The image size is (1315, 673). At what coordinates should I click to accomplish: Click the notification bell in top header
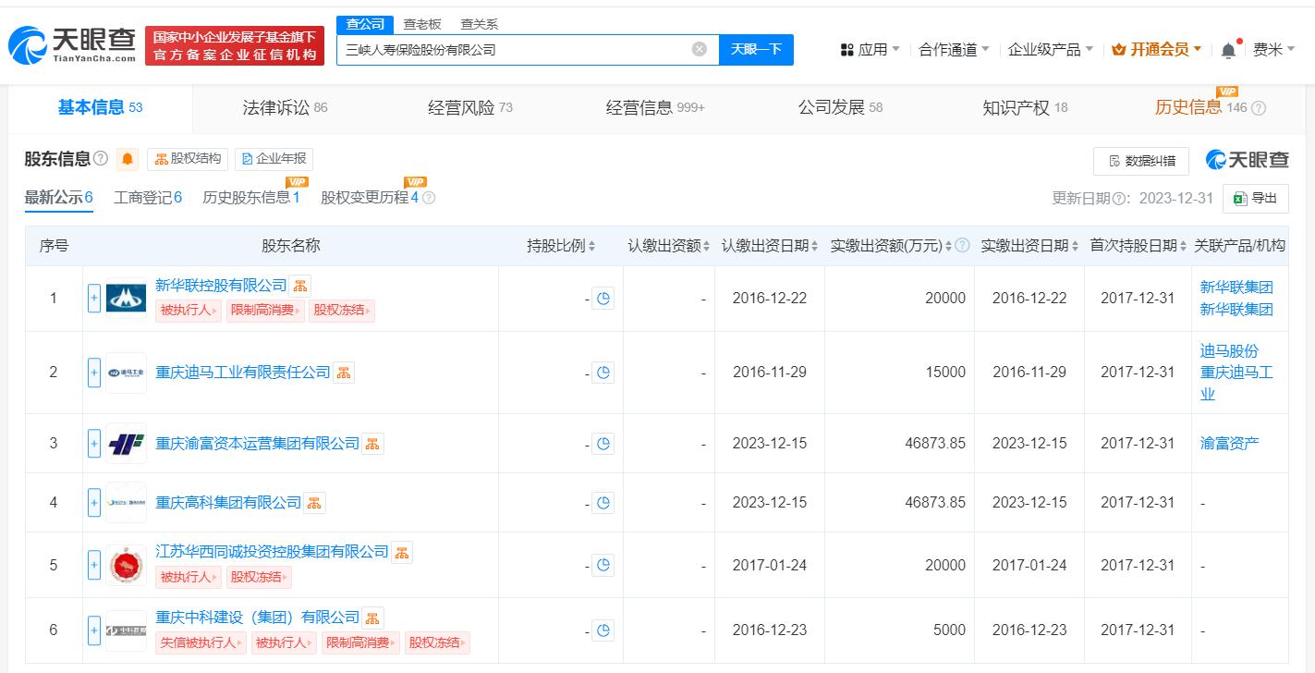click(1228, 50)
